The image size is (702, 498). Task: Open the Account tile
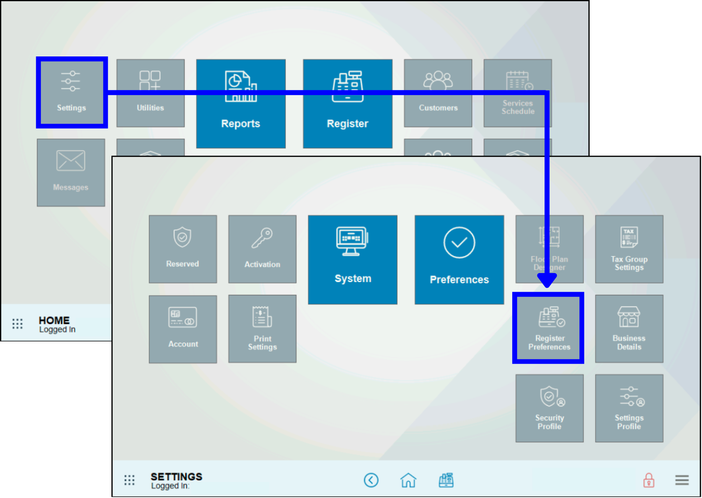[x=183, y=329]
